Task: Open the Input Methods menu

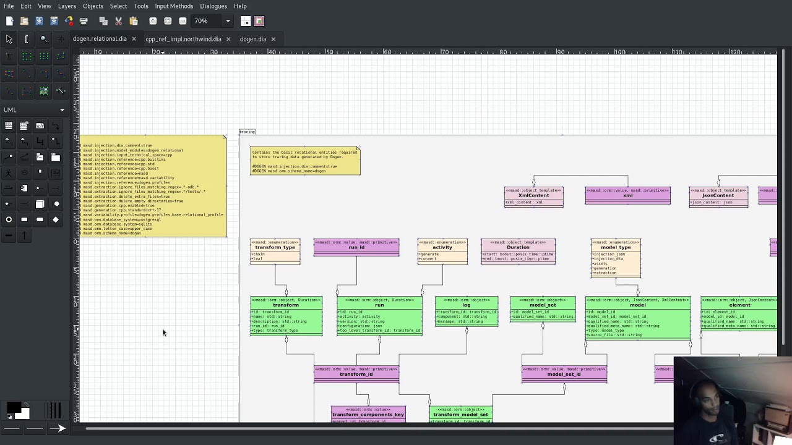Action: coord(174,6)
